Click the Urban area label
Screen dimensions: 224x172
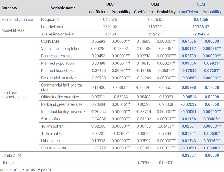[50, 141]
